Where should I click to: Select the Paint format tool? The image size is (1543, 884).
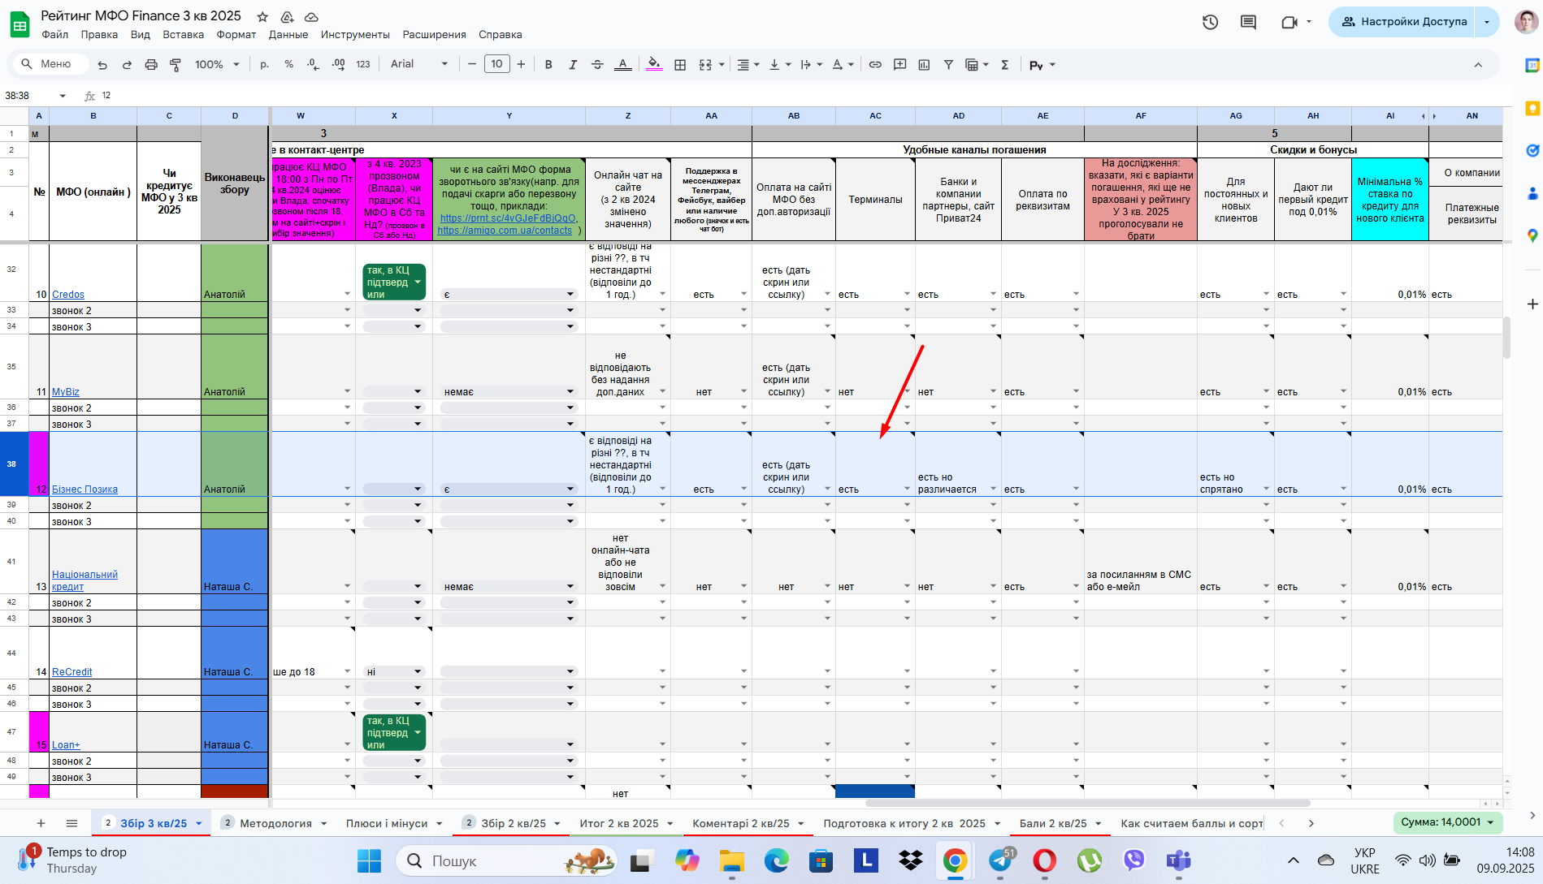pyautogui.click(x=176, y=65)
